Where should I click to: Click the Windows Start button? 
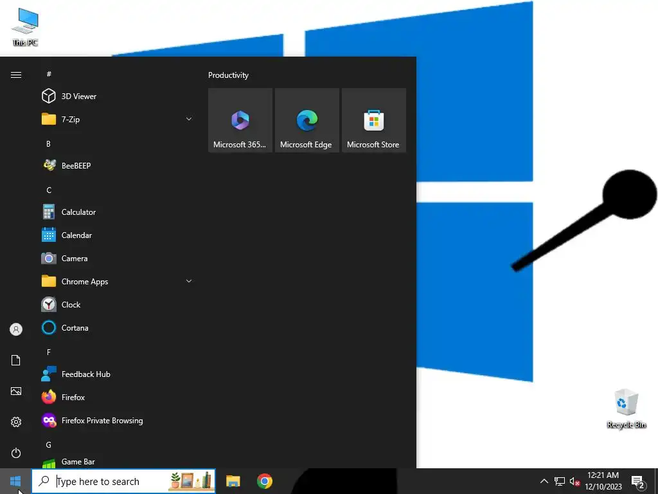tap(15, 481)
